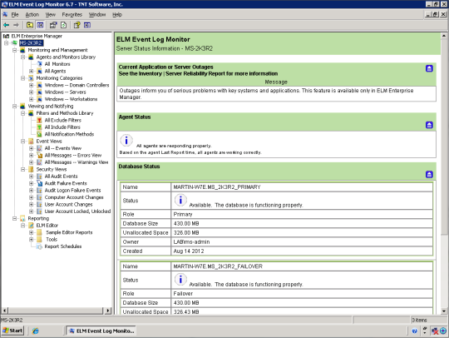Expand the Sample Editor Reports node
449x338 pixels.
(x=32, y=232)
